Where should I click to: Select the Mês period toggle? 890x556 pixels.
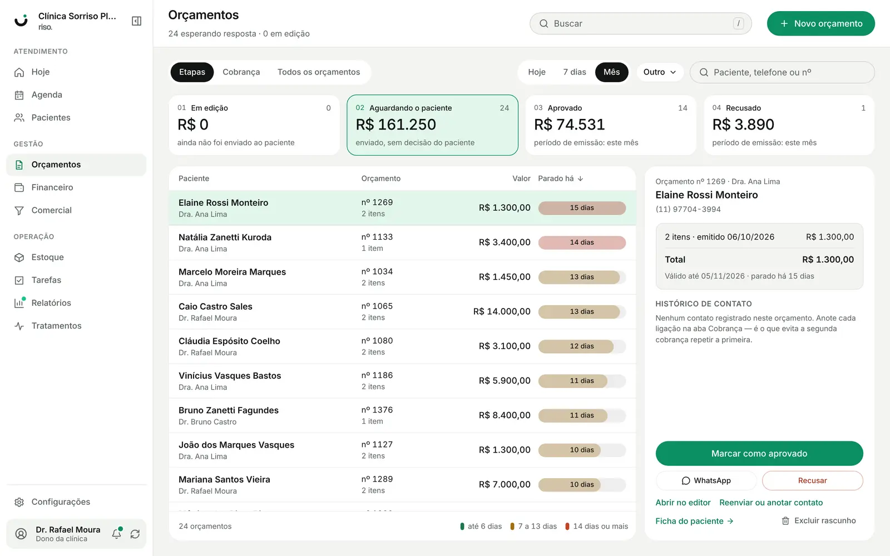click(x=612, y=72)
